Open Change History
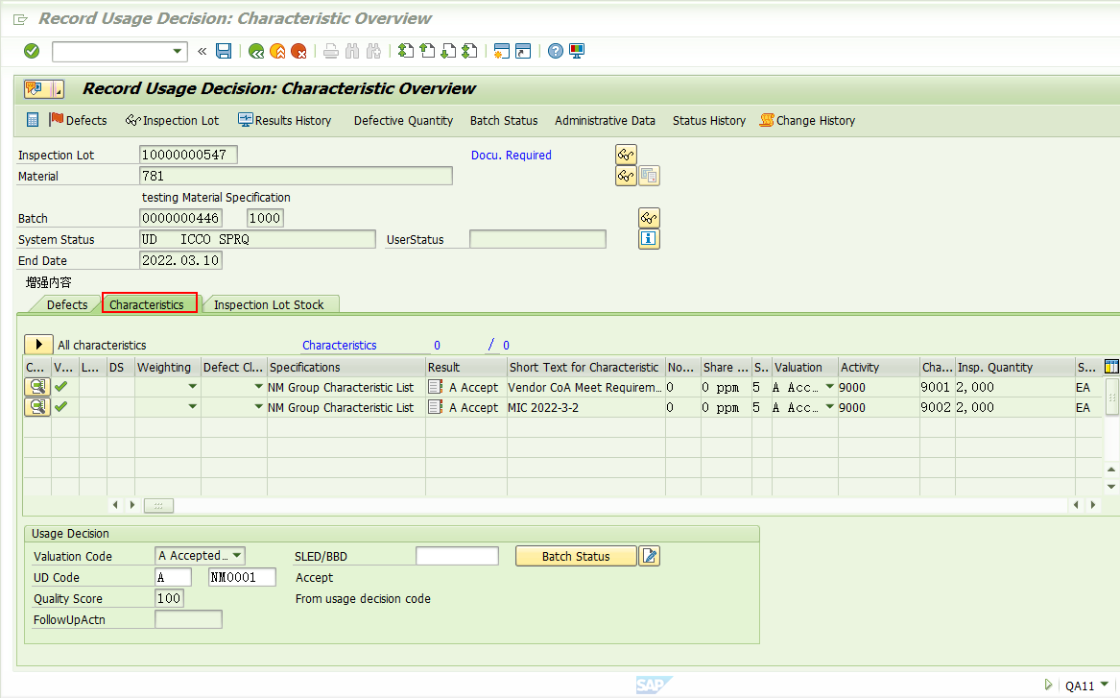Screen dimensions: 1120x698 (x=808, y=120)
